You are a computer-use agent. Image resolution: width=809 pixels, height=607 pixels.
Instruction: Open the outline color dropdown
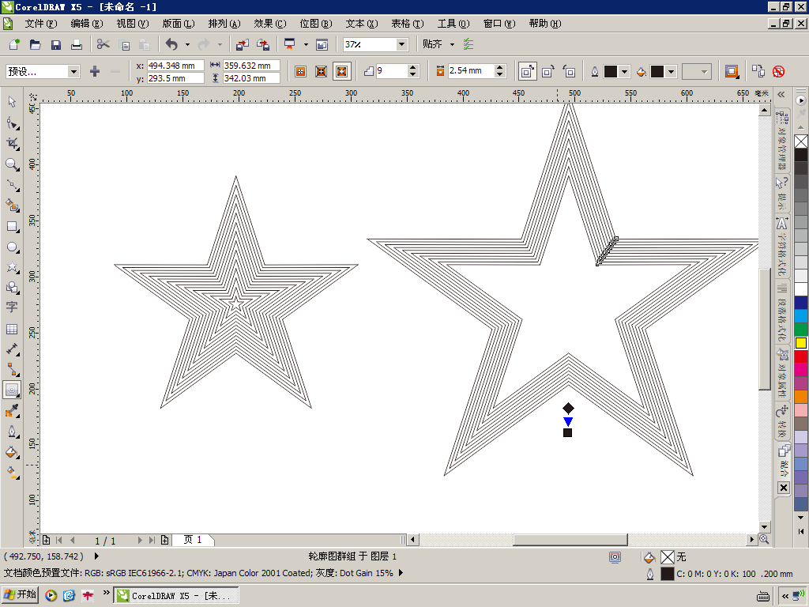click(624, 72)
